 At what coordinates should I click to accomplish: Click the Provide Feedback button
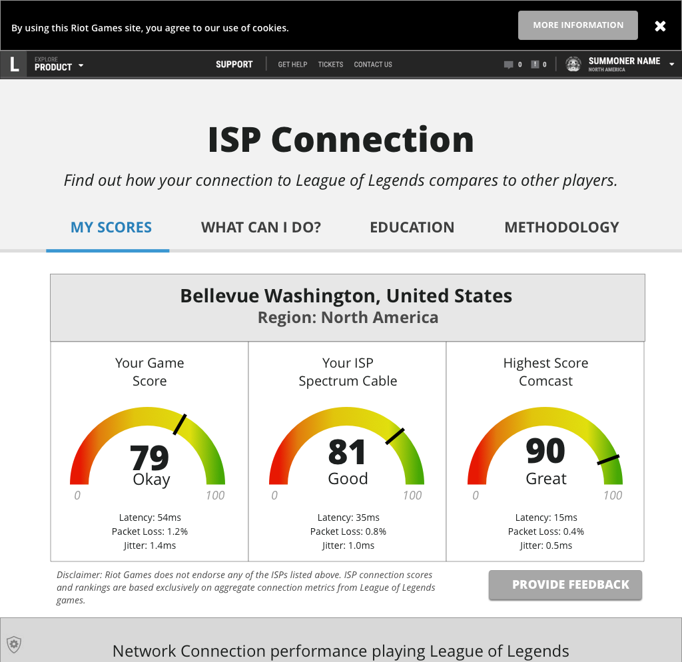coord(565,585)
